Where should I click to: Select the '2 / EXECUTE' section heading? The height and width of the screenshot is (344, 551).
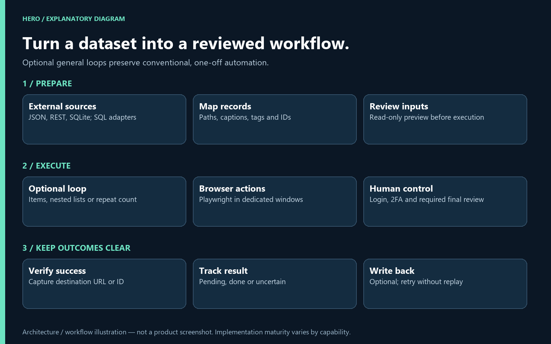click(x=46, y=166)
